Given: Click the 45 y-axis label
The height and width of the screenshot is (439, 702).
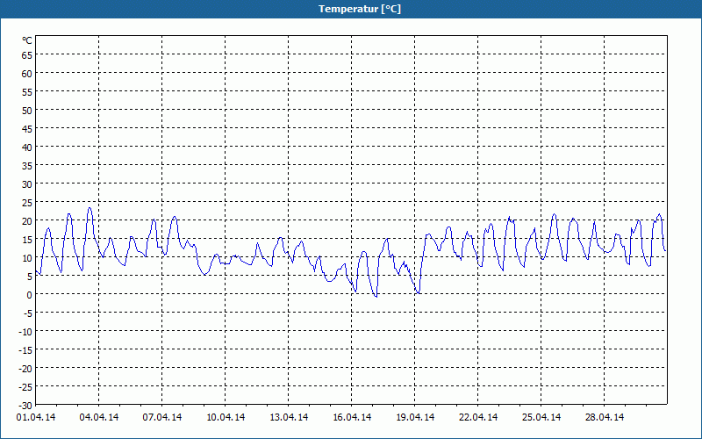Looking at the screenshot, I should [27, 128].
